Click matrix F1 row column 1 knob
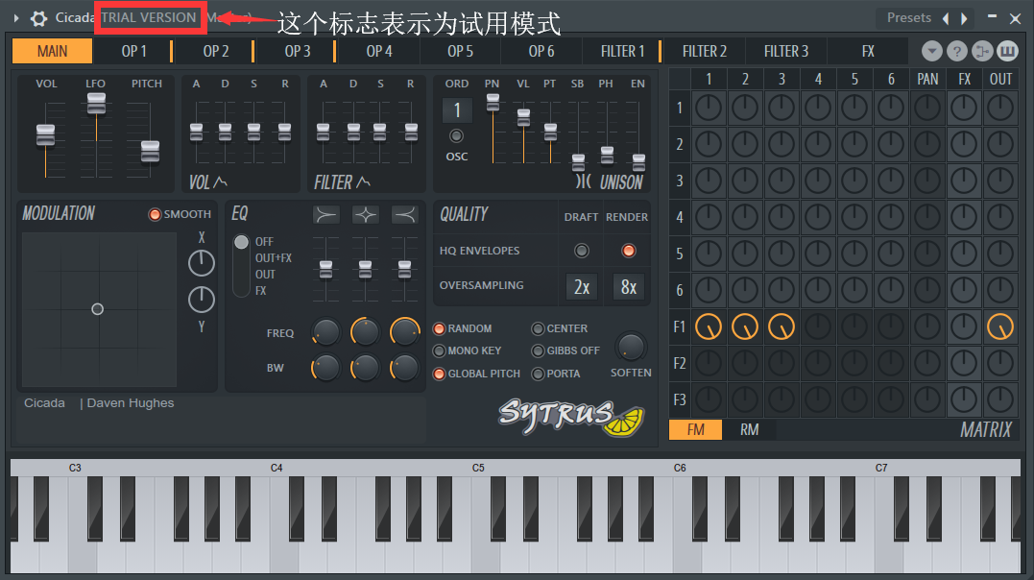The width and height of the screenshot is (1034, 580). pos(709,326)
